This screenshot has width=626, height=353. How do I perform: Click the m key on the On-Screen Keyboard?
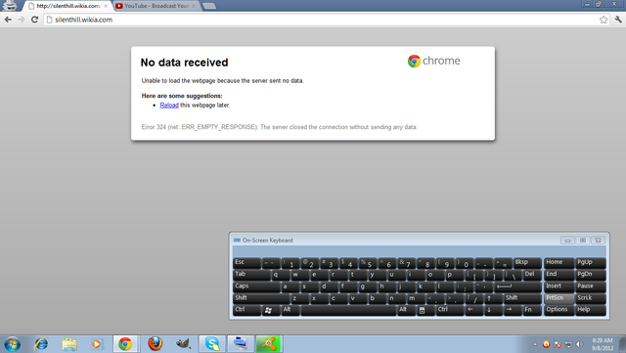(416, 298)
